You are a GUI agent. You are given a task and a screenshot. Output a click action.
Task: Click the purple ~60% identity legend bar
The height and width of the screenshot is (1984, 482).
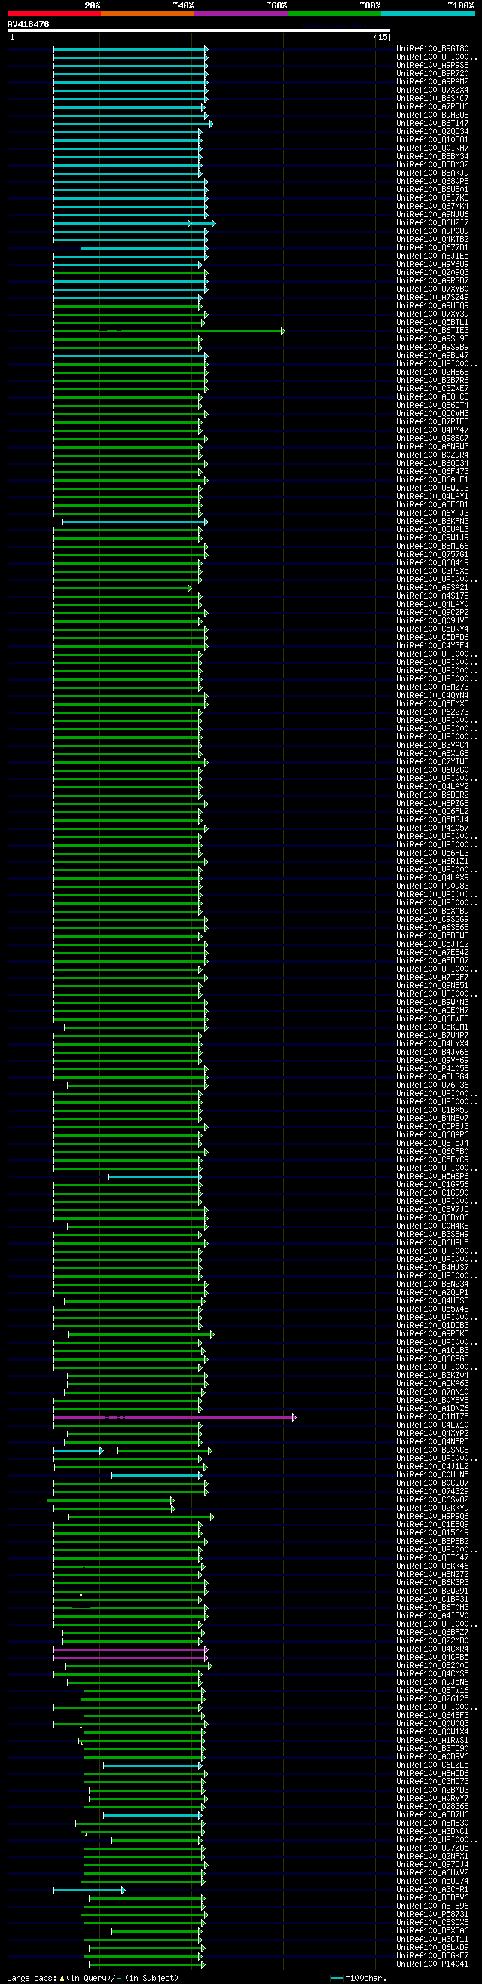pyautogui.click(x=241, y=13)
